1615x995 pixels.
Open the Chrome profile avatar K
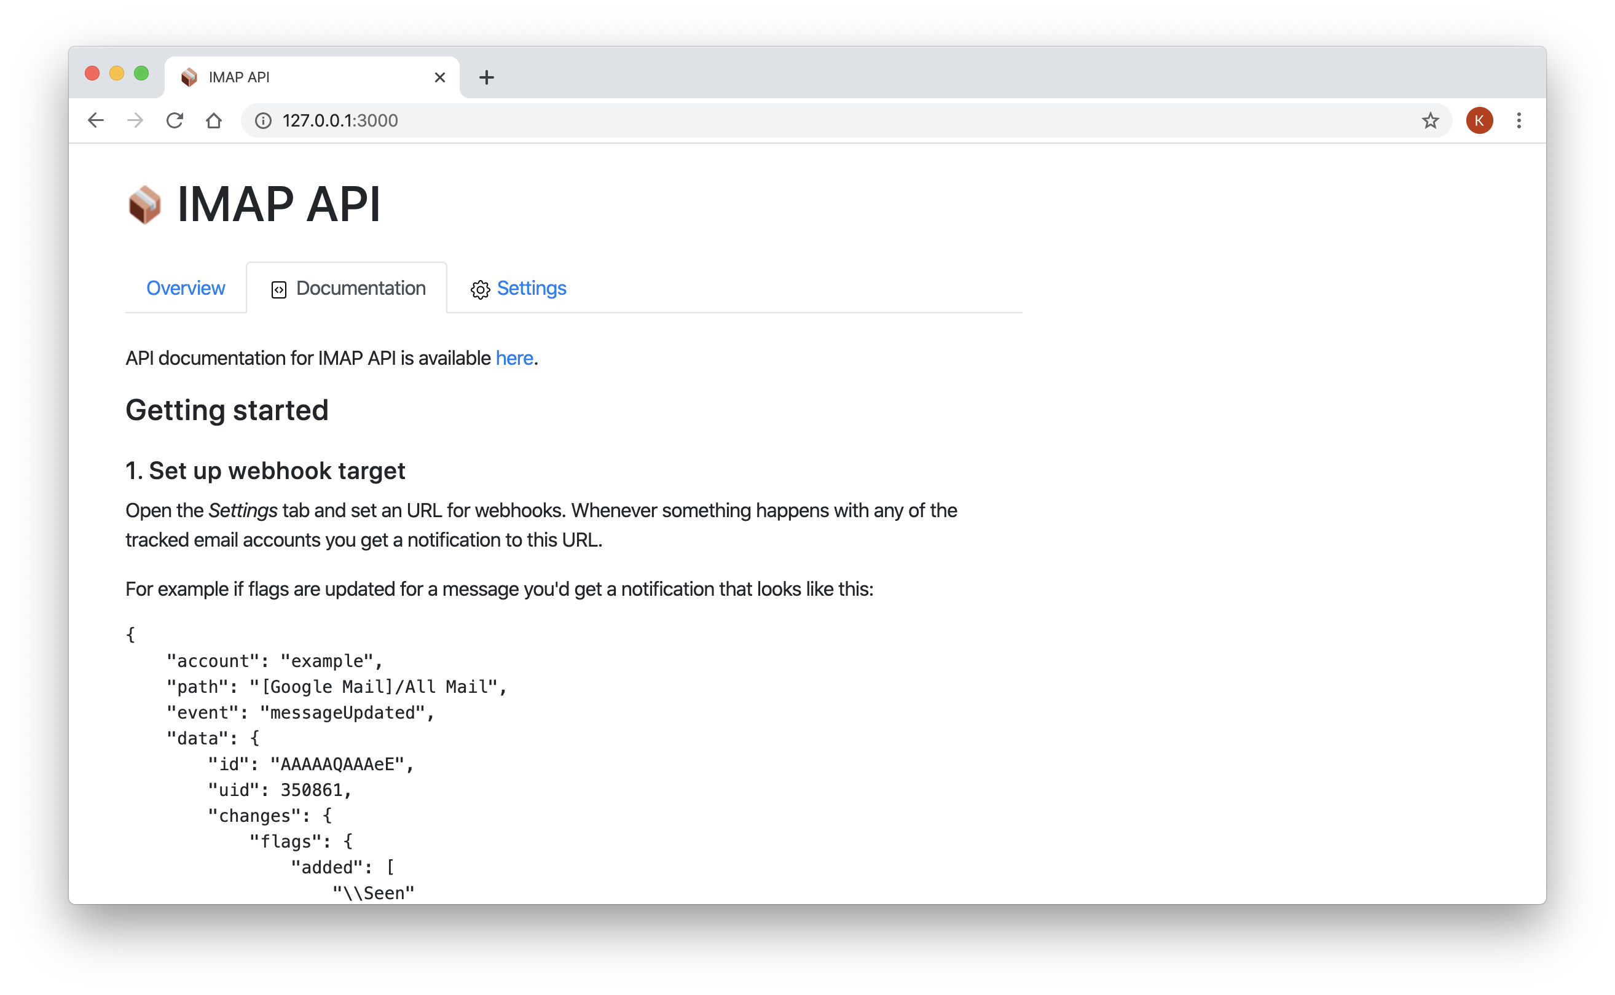[1479, 120]
